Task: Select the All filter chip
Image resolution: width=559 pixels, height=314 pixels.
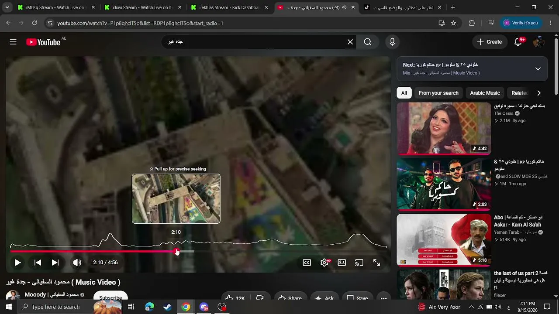Action: point(404,93)
